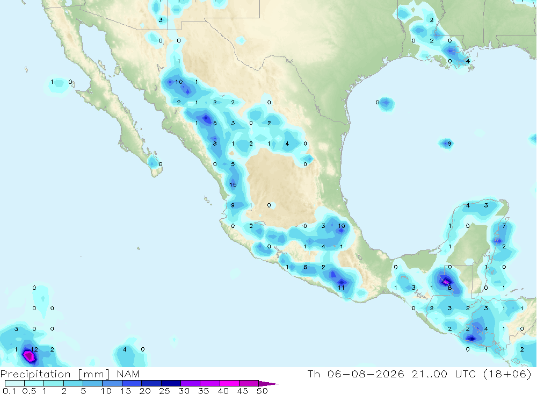Viewport: 537px width, 394px height.
Task: Click the 'Th 06-08-2026 21..00 UTC (18+06)' timestamp
Action: pos(419,374)
